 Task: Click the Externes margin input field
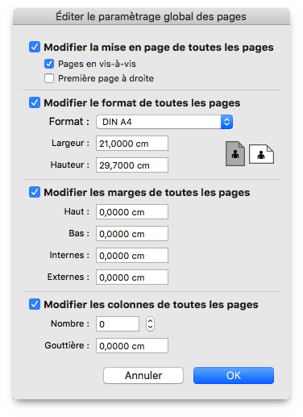132,277
